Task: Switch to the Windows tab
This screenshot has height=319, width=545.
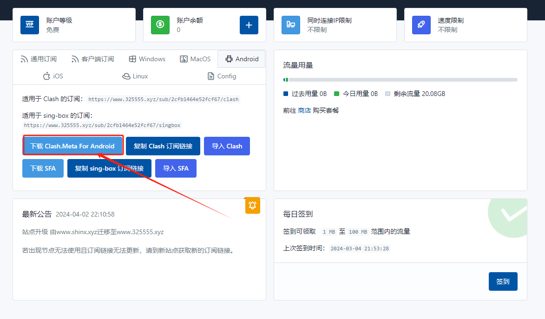Action: click(147, 59)
